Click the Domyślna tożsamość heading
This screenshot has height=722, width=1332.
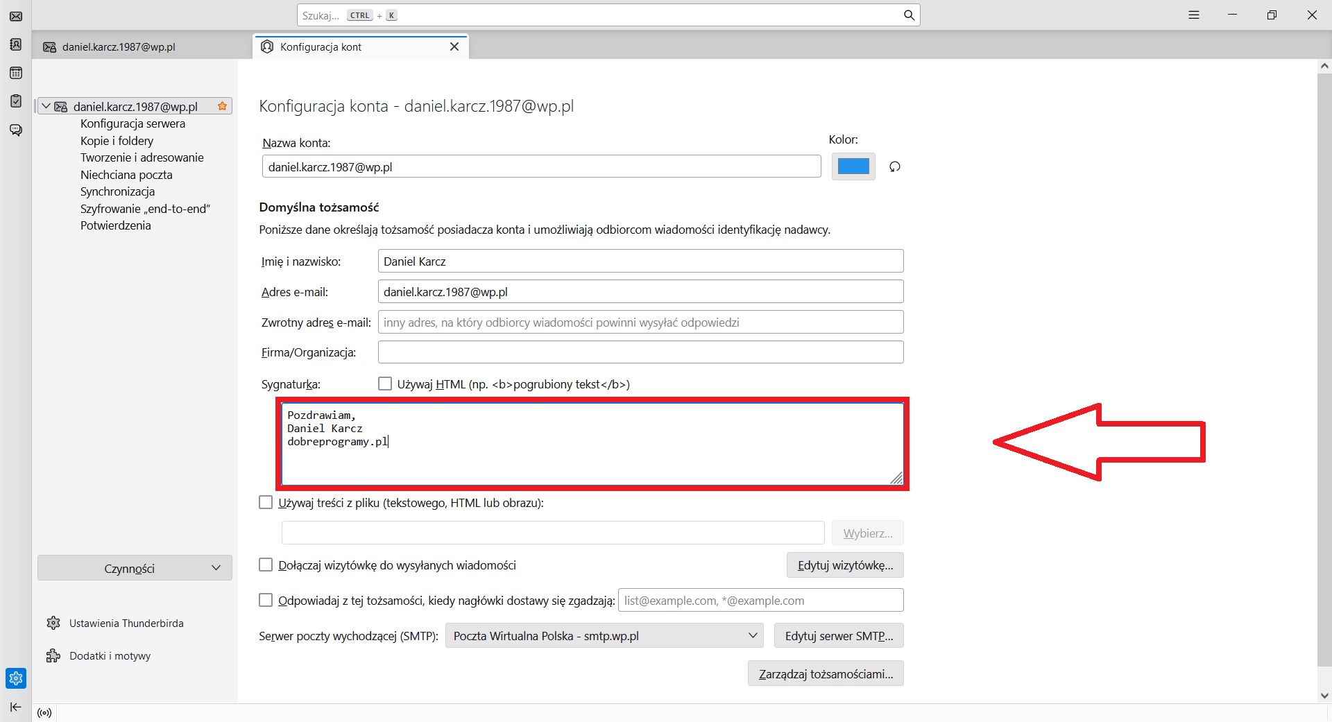click(x=319, y=207)
